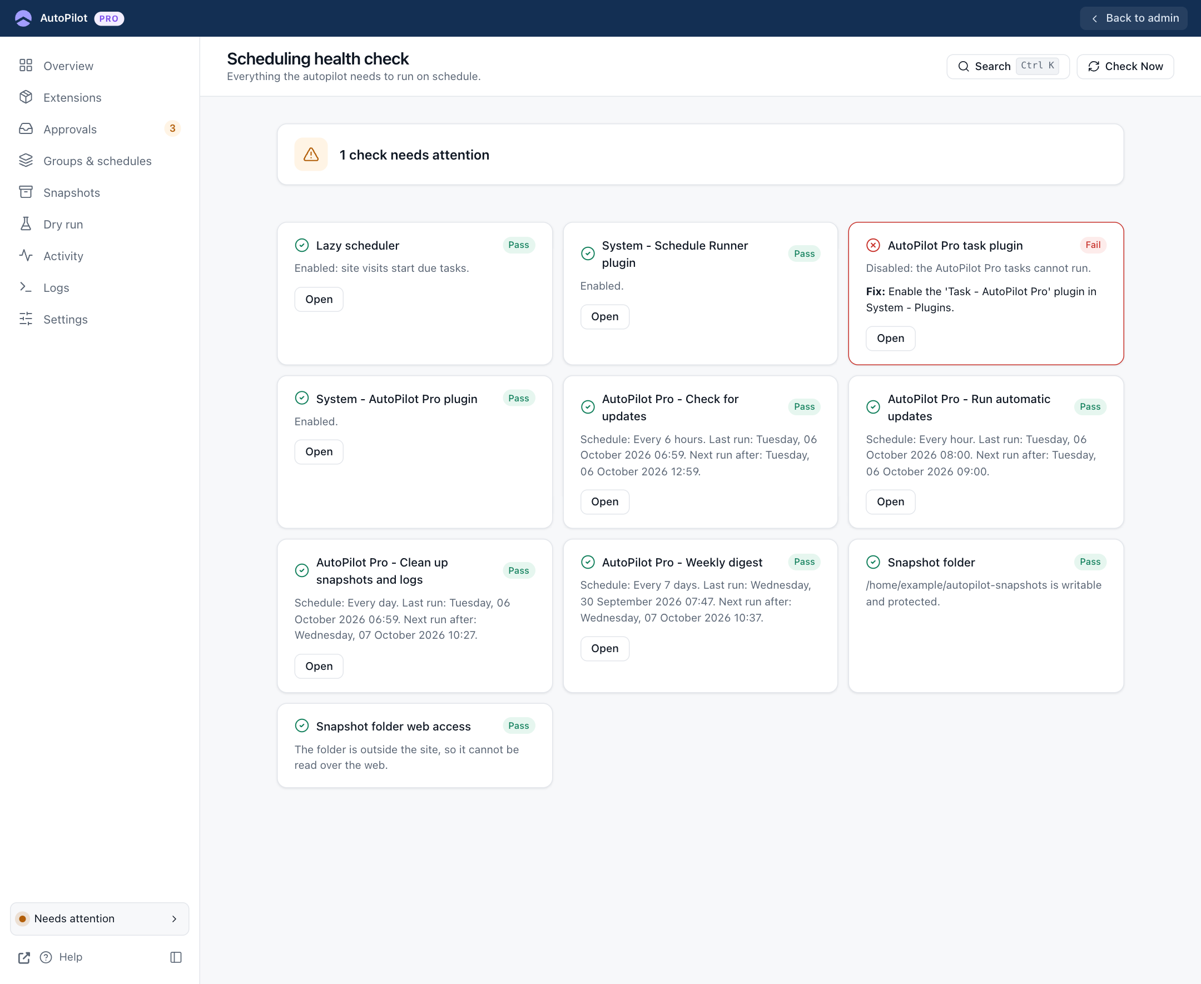Open the Help link
This screenshot has width=1201, height=984.
click(x=61, y=957)
